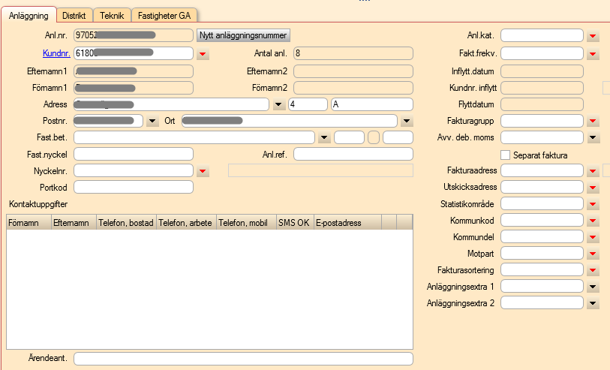Expand the Fast.bet. dropdown arrow
This screenshot has width=610, height=370.
pos(324,138)
